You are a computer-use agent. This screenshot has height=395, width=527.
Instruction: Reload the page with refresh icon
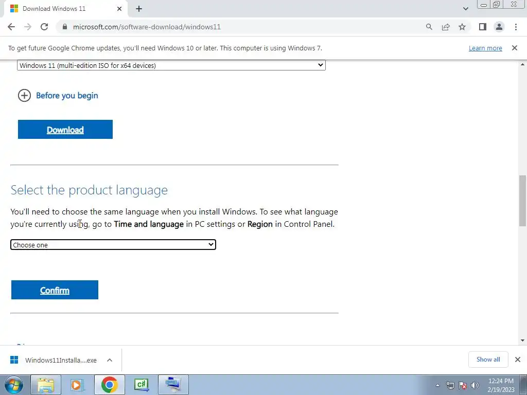(44, 27)
